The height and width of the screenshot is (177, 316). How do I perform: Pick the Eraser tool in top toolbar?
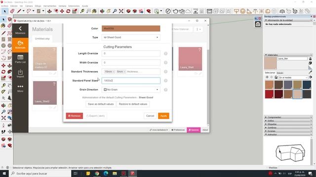point(12,11)
